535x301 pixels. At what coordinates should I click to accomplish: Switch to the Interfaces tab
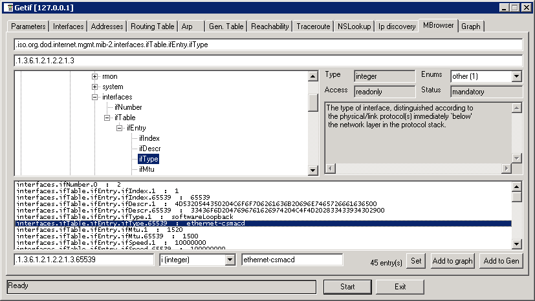pos(69,26)
